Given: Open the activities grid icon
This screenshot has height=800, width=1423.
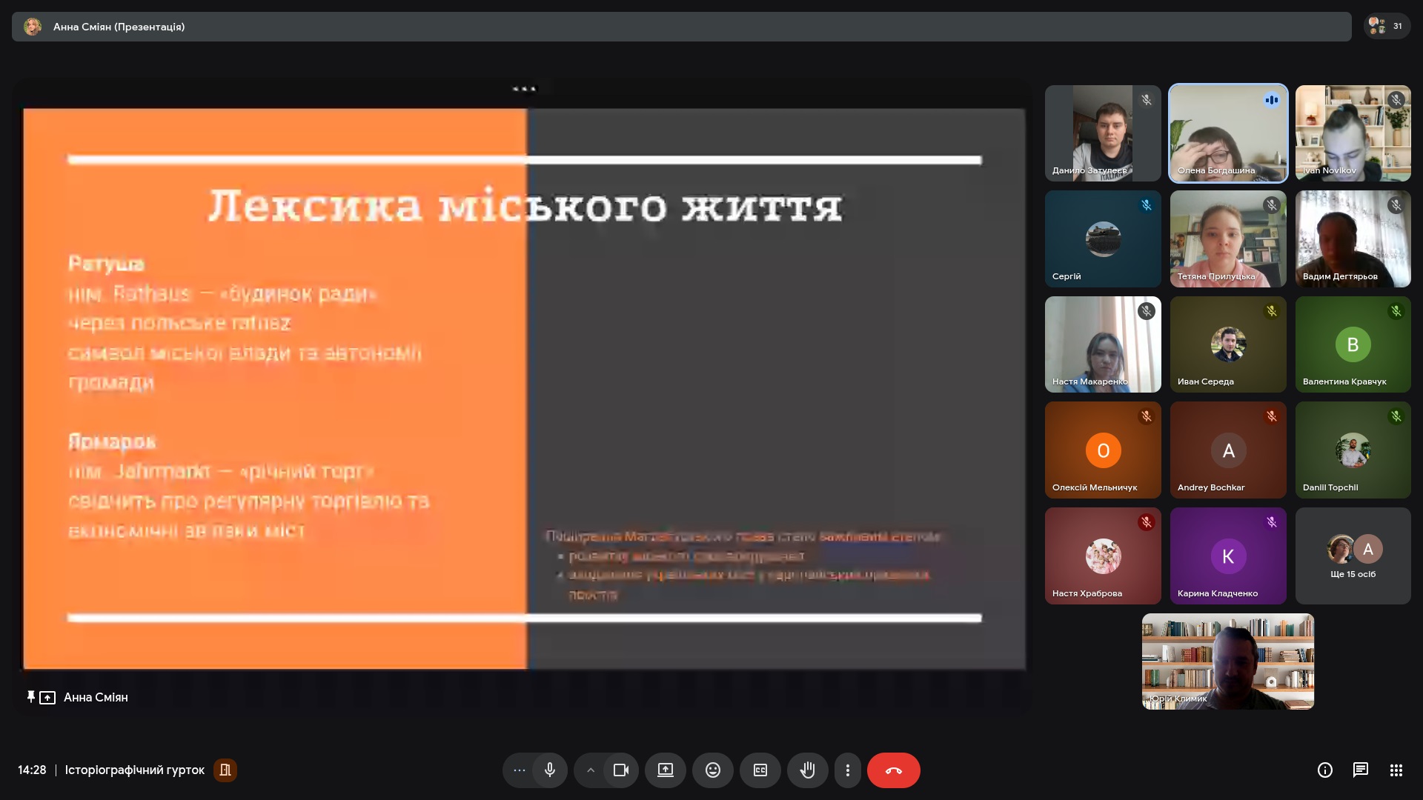Looking at the screenshot, I should (x=1396, y=770).
